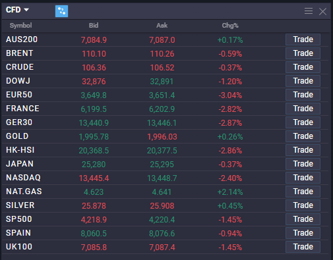Click Trade button for NAT.GAS
This screenshot has height=260, width=333.
pos(303,192)
